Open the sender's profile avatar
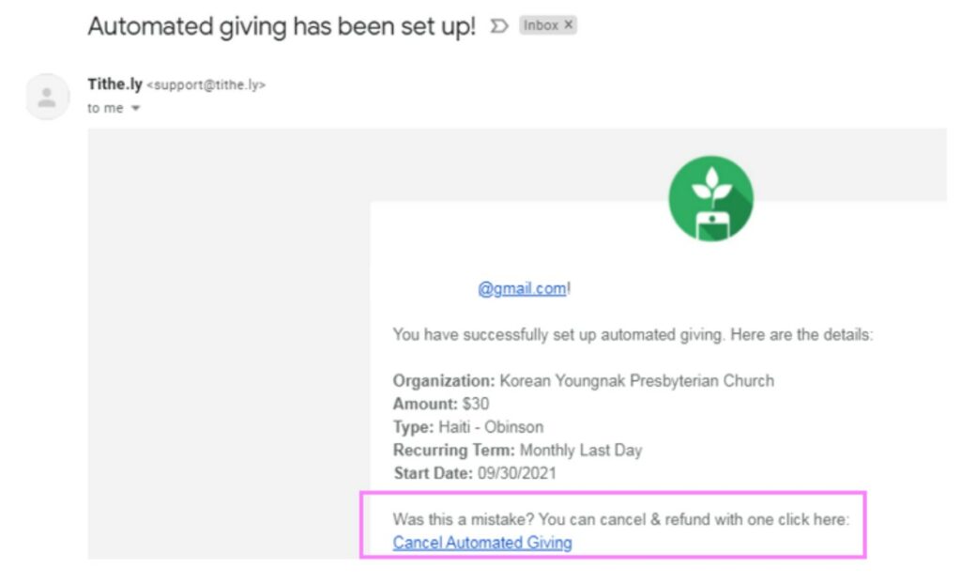The width and height of the screenshot is (961, 583). click(x=47, y=97)
